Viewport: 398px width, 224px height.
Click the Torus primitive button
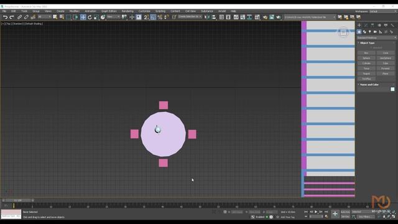point(366,68)
